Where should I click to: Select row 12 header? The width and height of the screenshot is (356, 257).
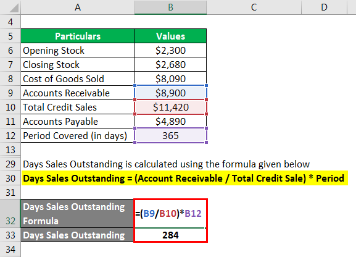coord(10,135)
